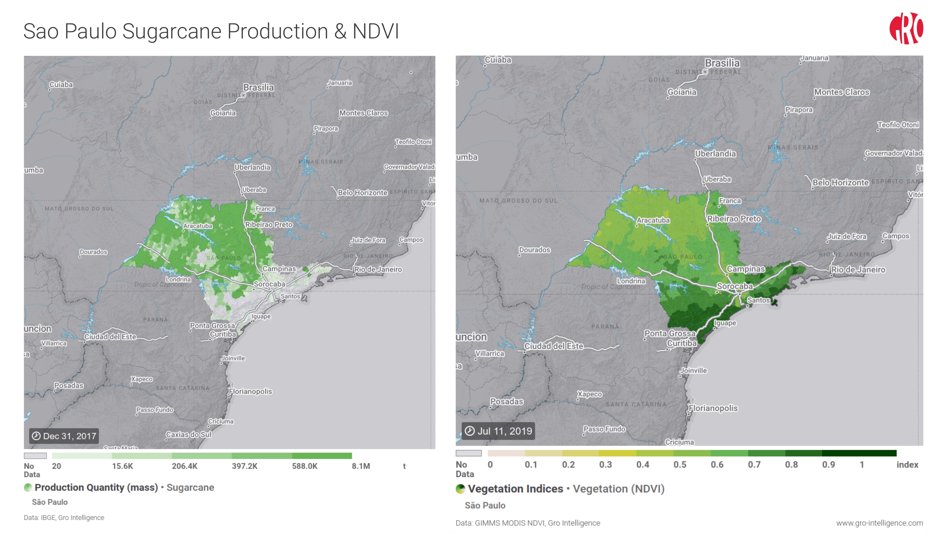Click the clock icon beside Dec 31, 2017
The image size is (947, 541).
coord(36,436)
